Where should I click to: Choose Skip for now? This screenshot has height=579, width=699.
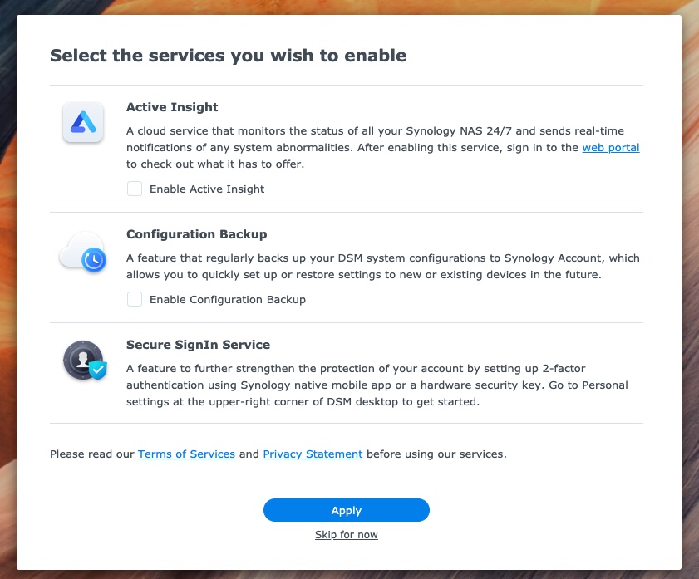click(x=347, y=534)
